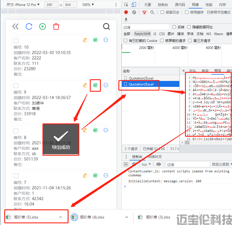Filter requests by Fetch/XHR
This screenshot has height=225, width=232.
point(142,34)
